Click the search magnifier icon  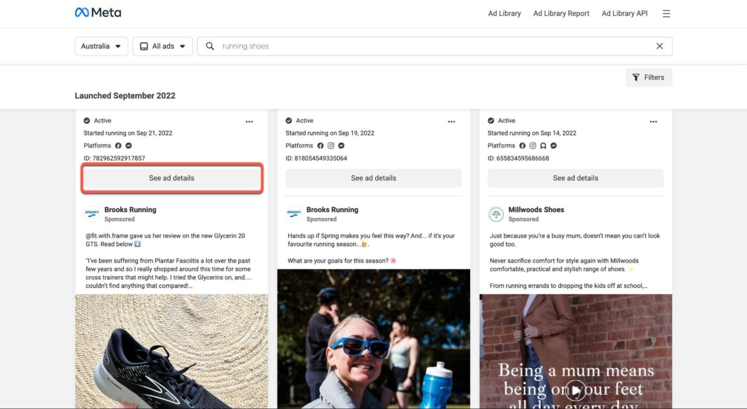pos(210,46)
